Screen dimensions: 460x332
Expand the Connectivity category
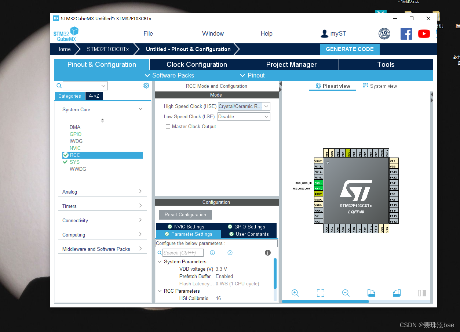pos(140,220)
